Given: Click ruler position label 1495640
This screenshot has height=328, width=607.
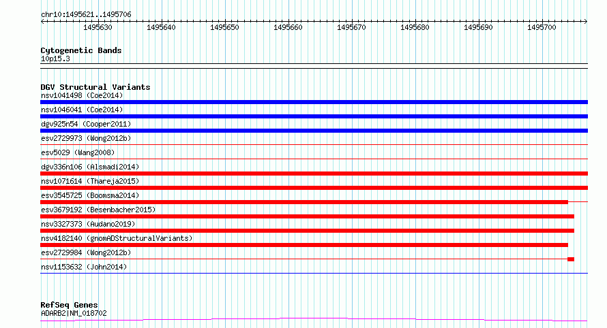Looking at the screenshot, I should (x=161, y=27).
